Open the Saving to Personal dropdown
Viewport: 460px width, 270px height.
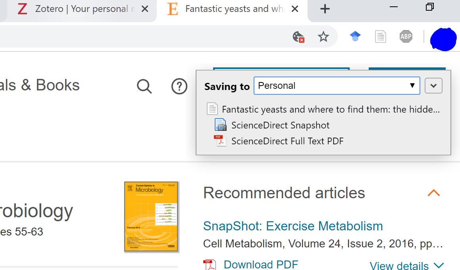click(x=337, y=86)
